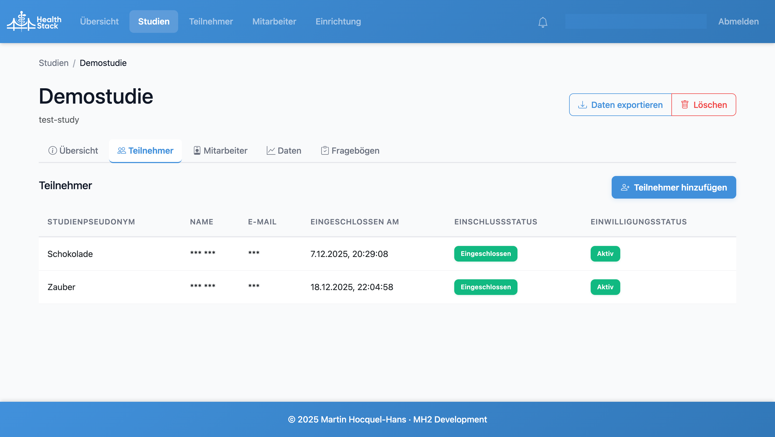
Task: Click the download icon in Daten exportieren
Action: pyautogui.click(x=582, y=105)
